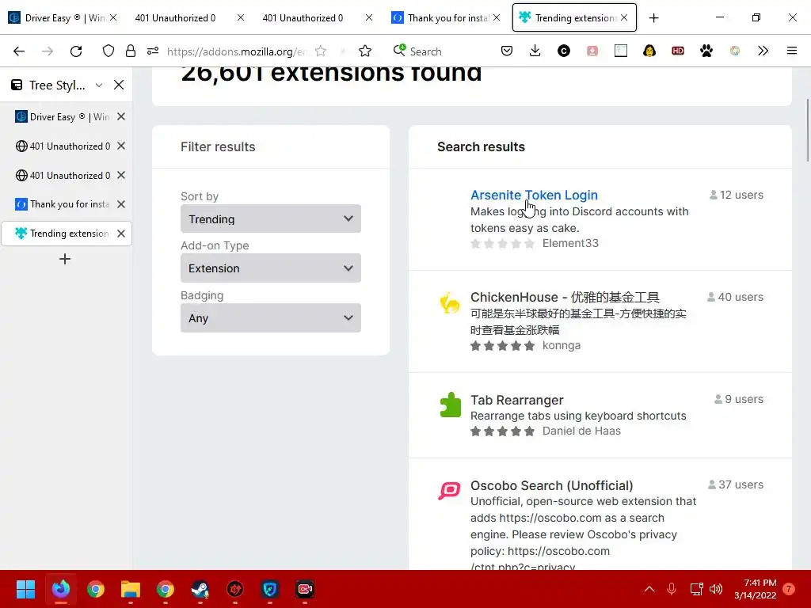This screenshot has height=608, width=811.
Task: Show more tools overflow chevron
Action: (x=763, y=51)
